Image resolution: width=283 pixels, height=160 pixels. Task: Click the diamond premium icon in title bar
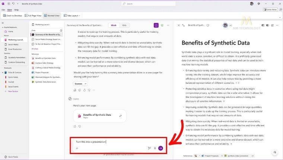(259, 4)
